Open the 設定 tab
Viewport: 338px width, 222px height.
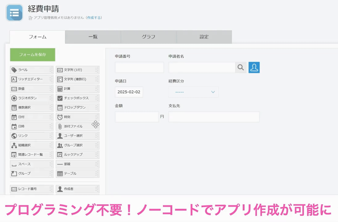(204, 37)
